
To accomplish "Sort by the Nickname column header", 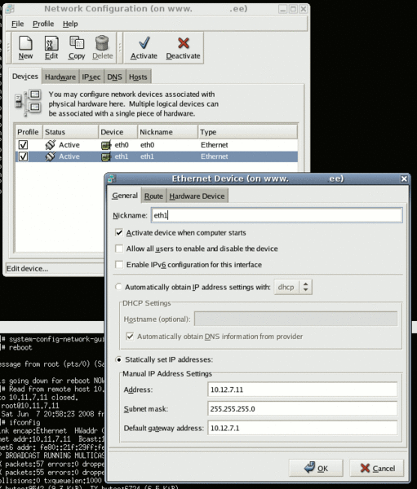I will [x=168, y=132].
